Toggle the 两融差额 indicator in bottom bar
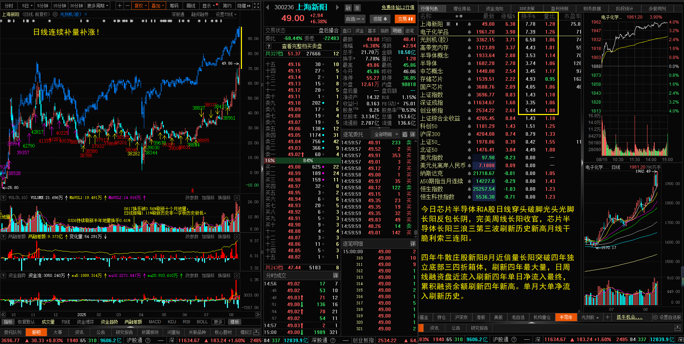The image size is (684, 344). (133, 322)
